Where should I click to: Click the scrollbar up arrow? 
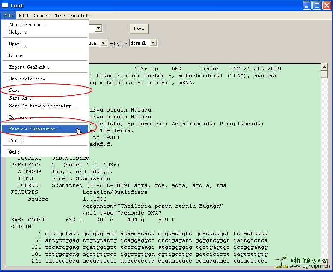click(324, 67)
